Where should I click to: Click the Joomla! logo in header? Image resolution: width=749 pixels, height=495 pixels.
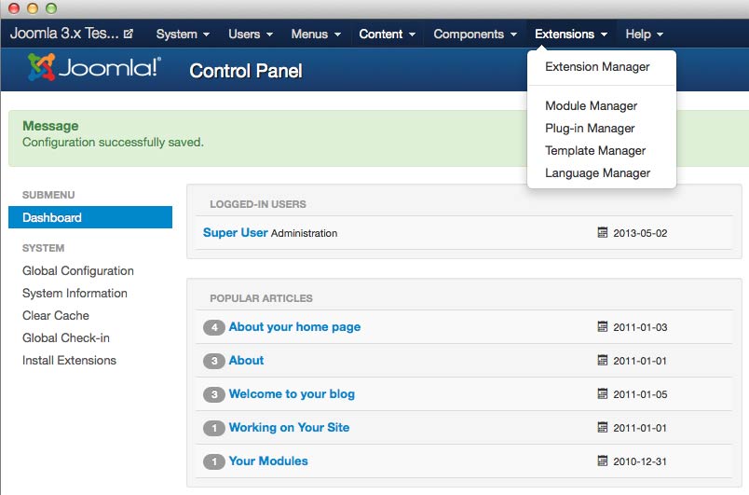(94, 69)
